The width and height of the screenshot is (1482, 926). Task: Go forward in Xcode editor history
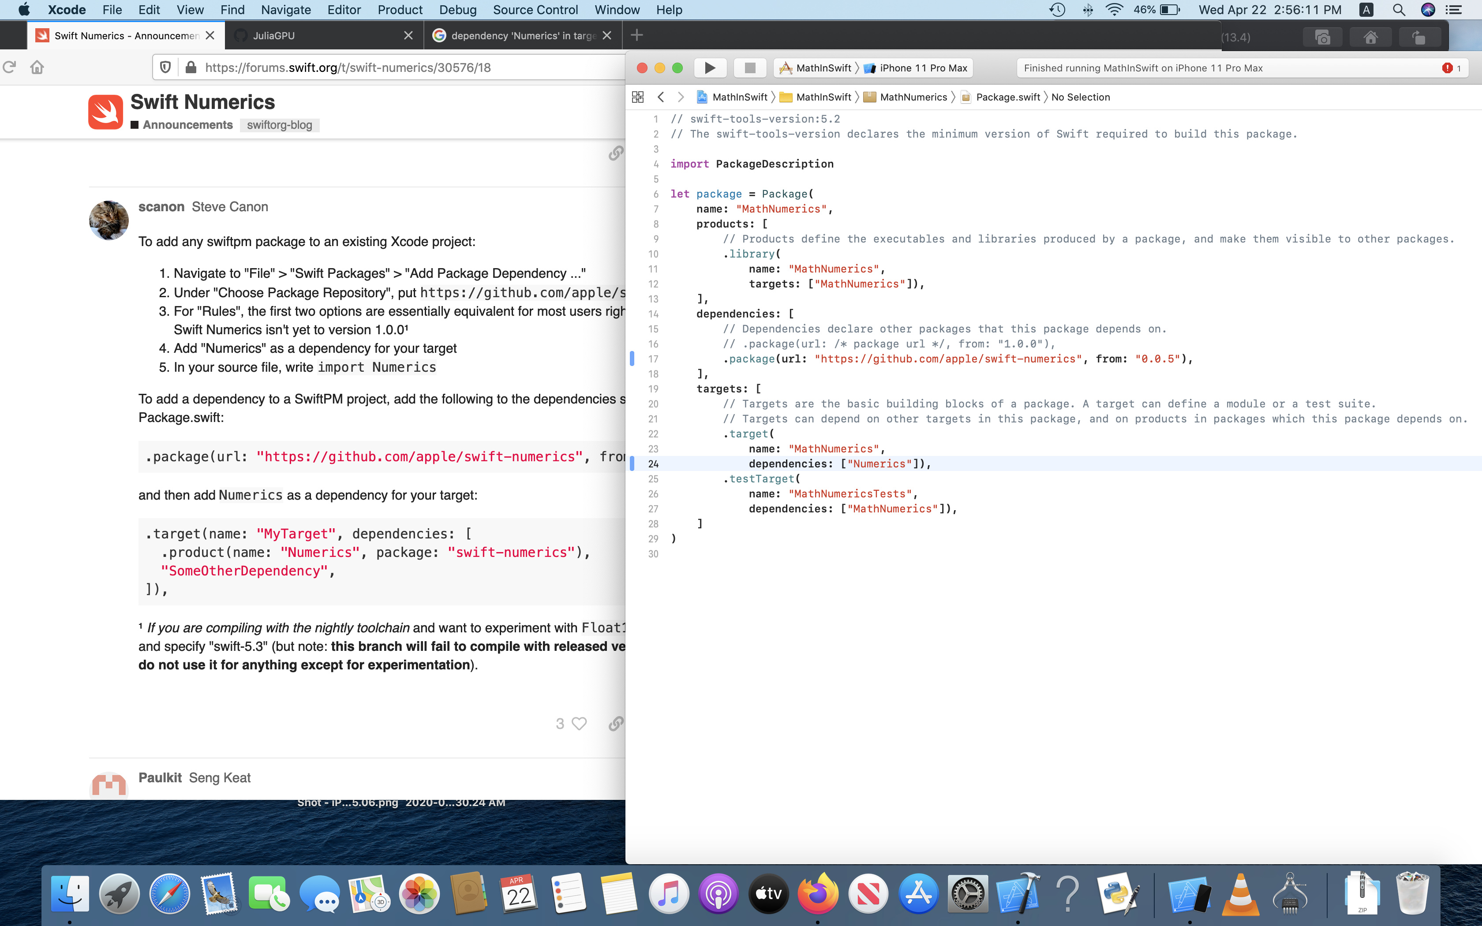pos(681,97)
